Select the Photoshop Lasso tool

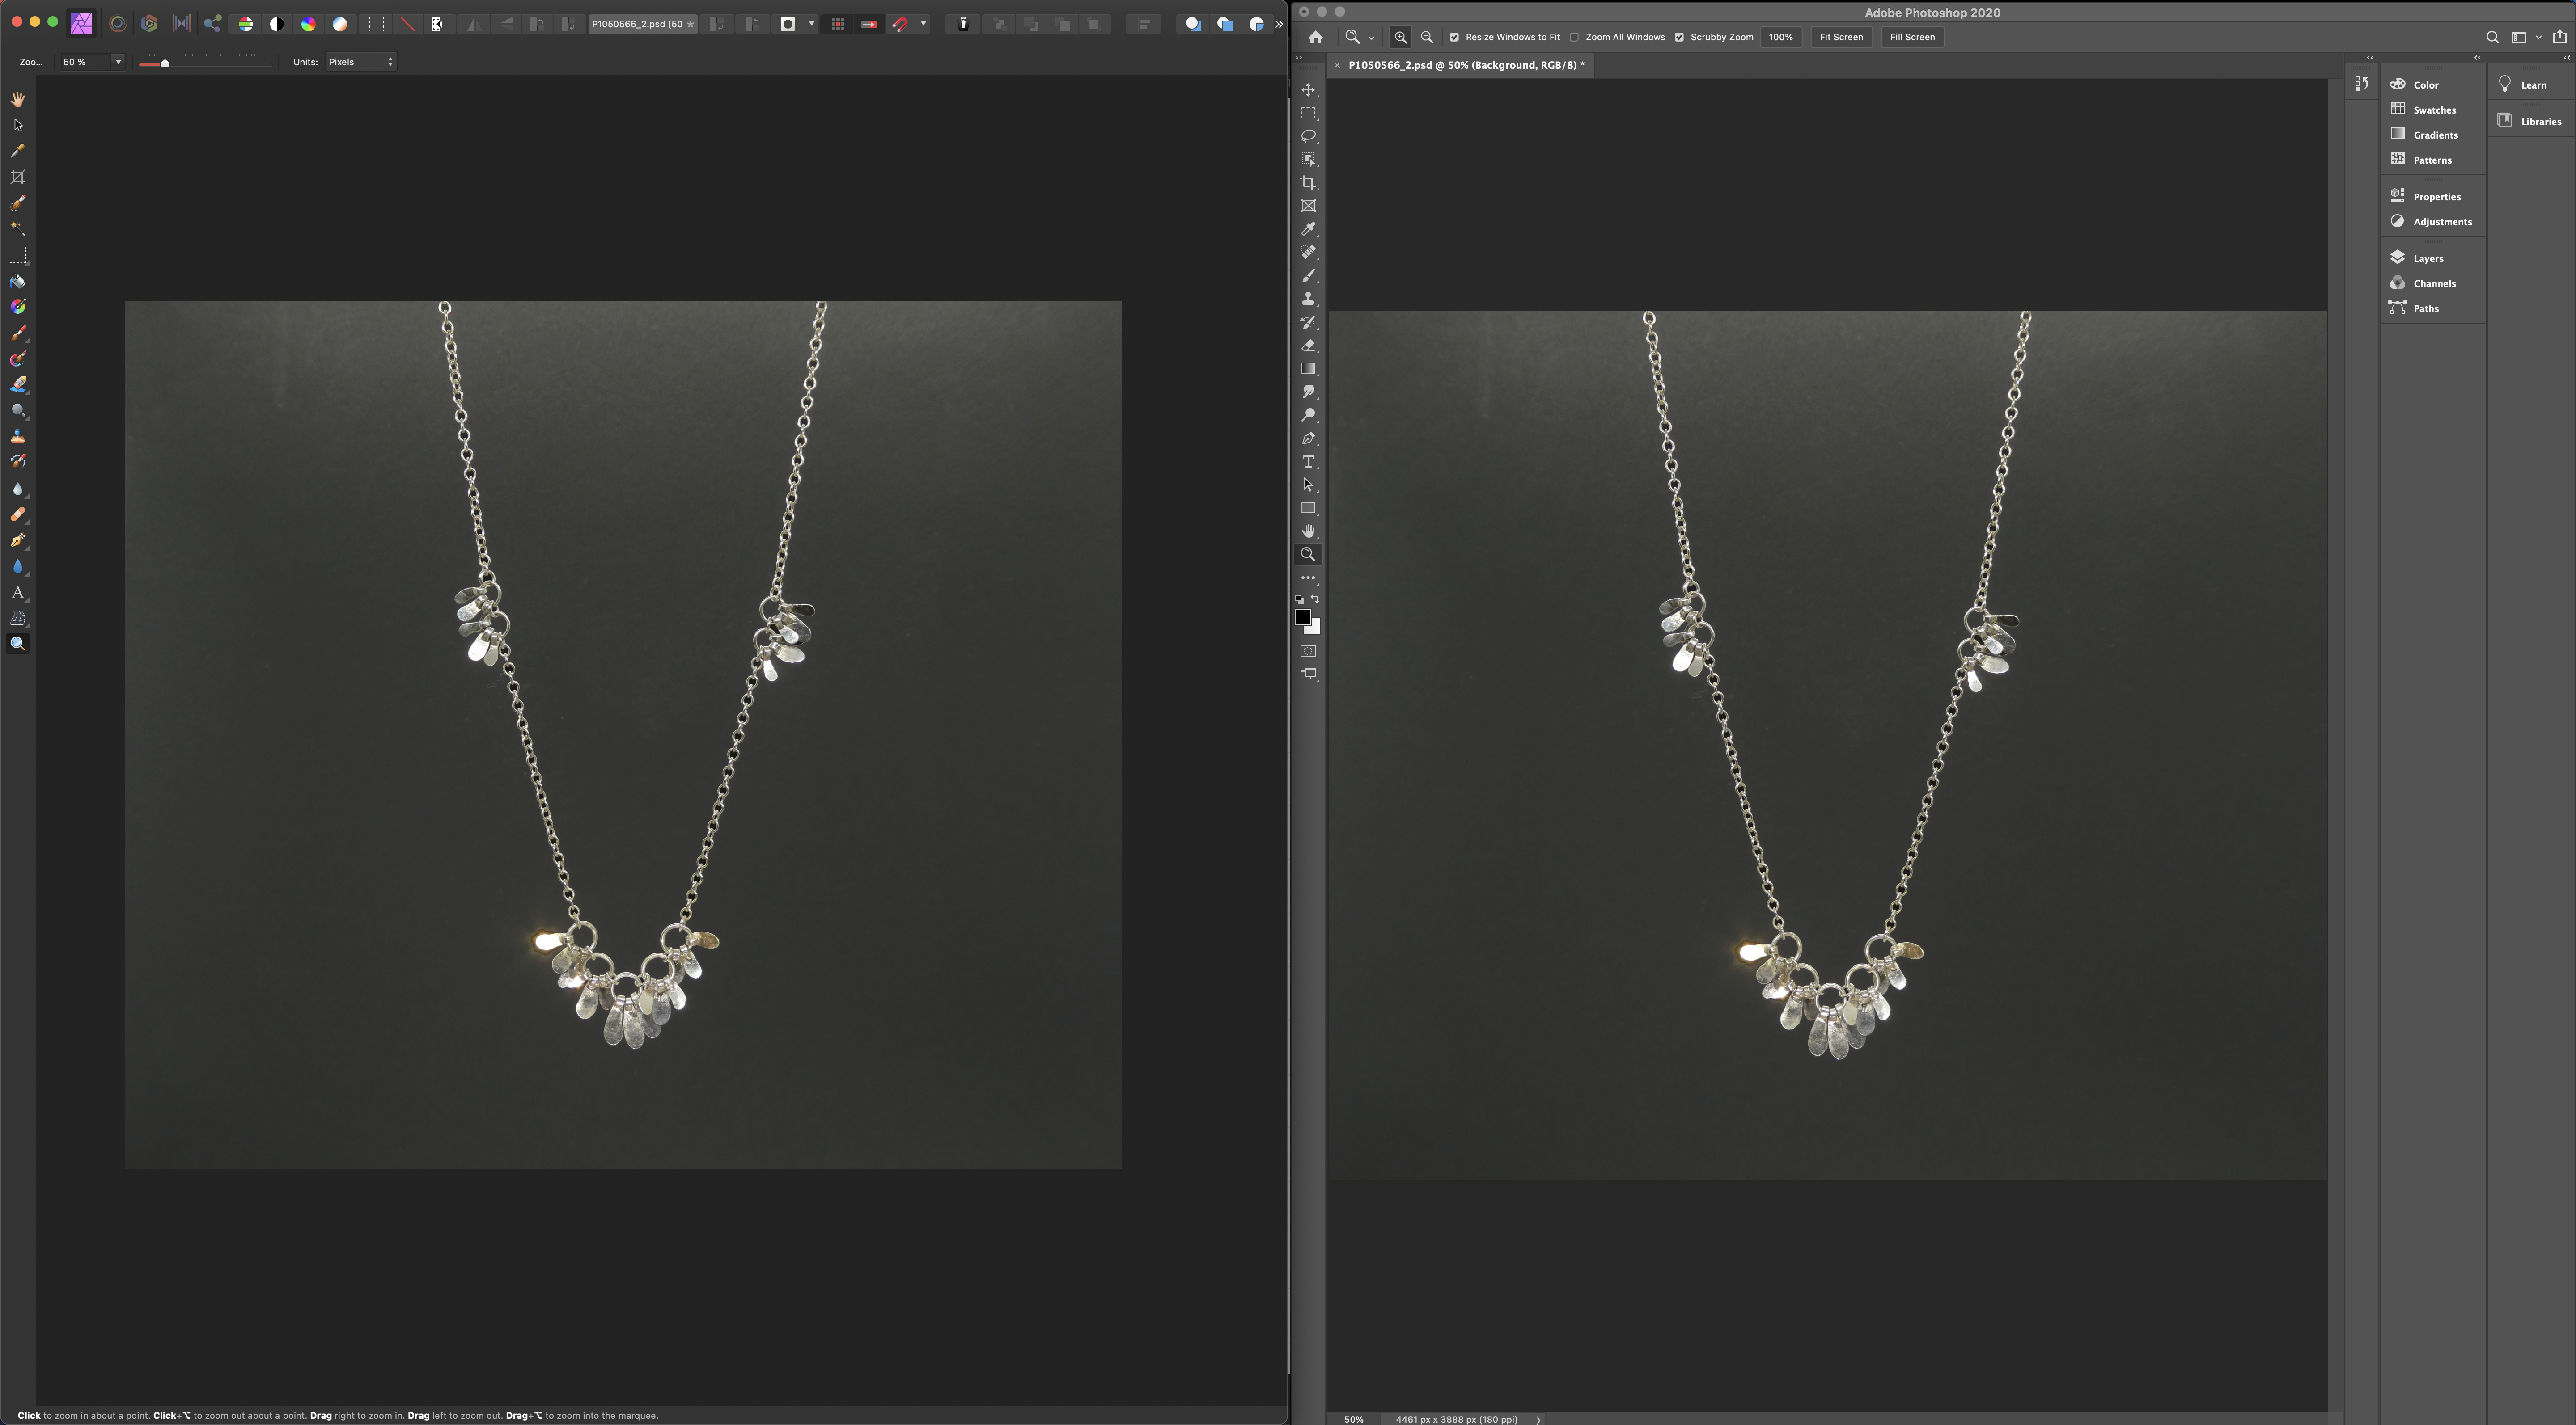point(1308,136)
